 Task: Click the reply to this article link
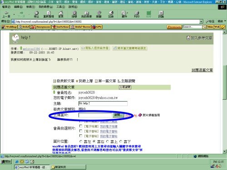(x=202, y=70)
